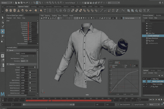Open the Canser & Texure dropdown
164x109 pixels.
71,3
